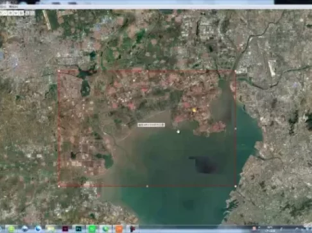Viewport: 312px width, 233px height.
Task: Click the white label box over the map
Action: coord(151,125)
